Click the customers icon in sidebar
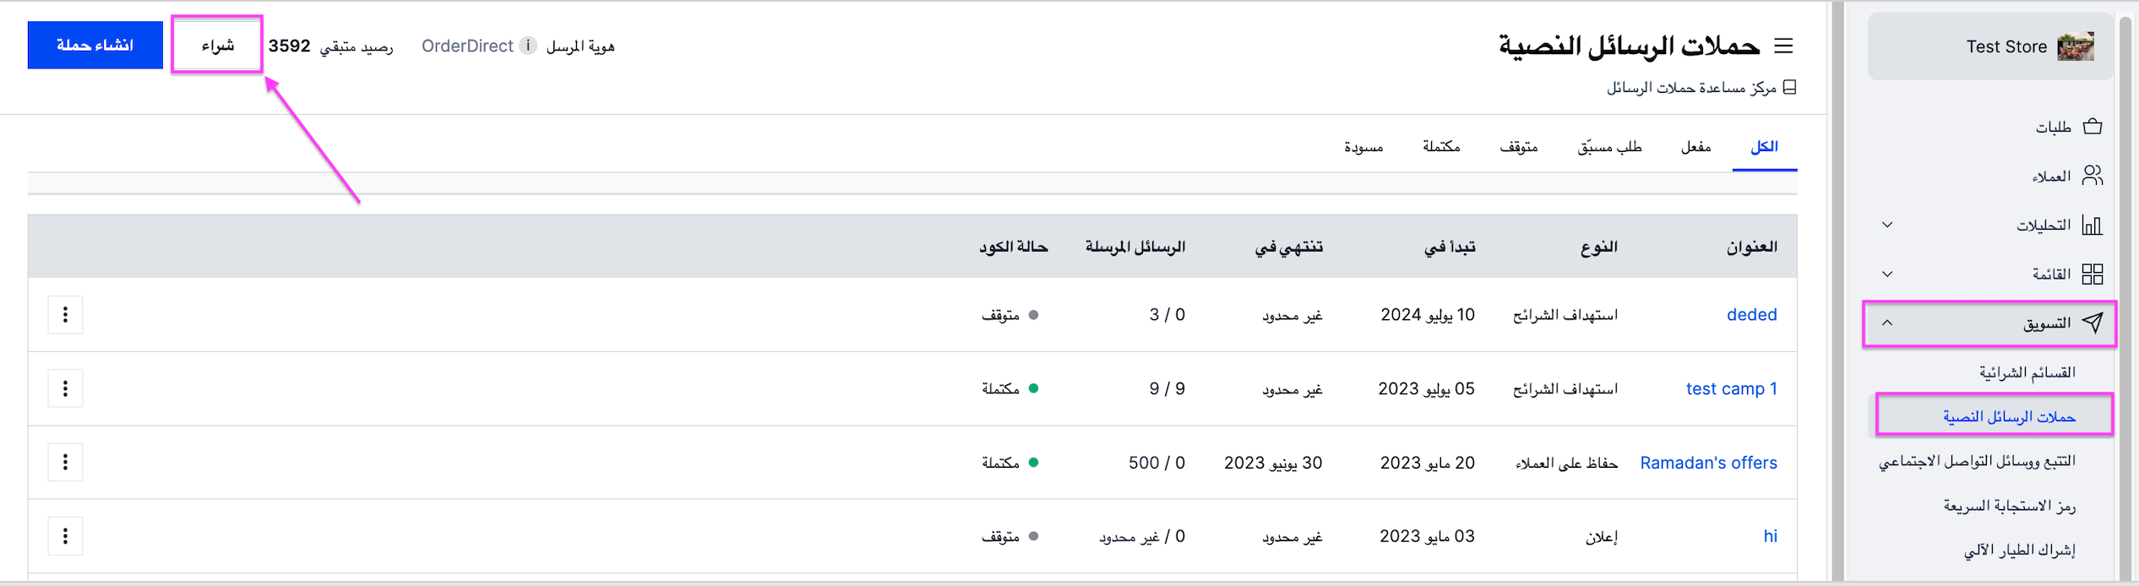This screenshot has height=586, width=2139. click(x=2093, y=176)
